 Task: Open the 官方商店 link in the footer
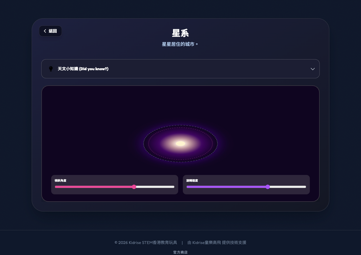point(180,252)
